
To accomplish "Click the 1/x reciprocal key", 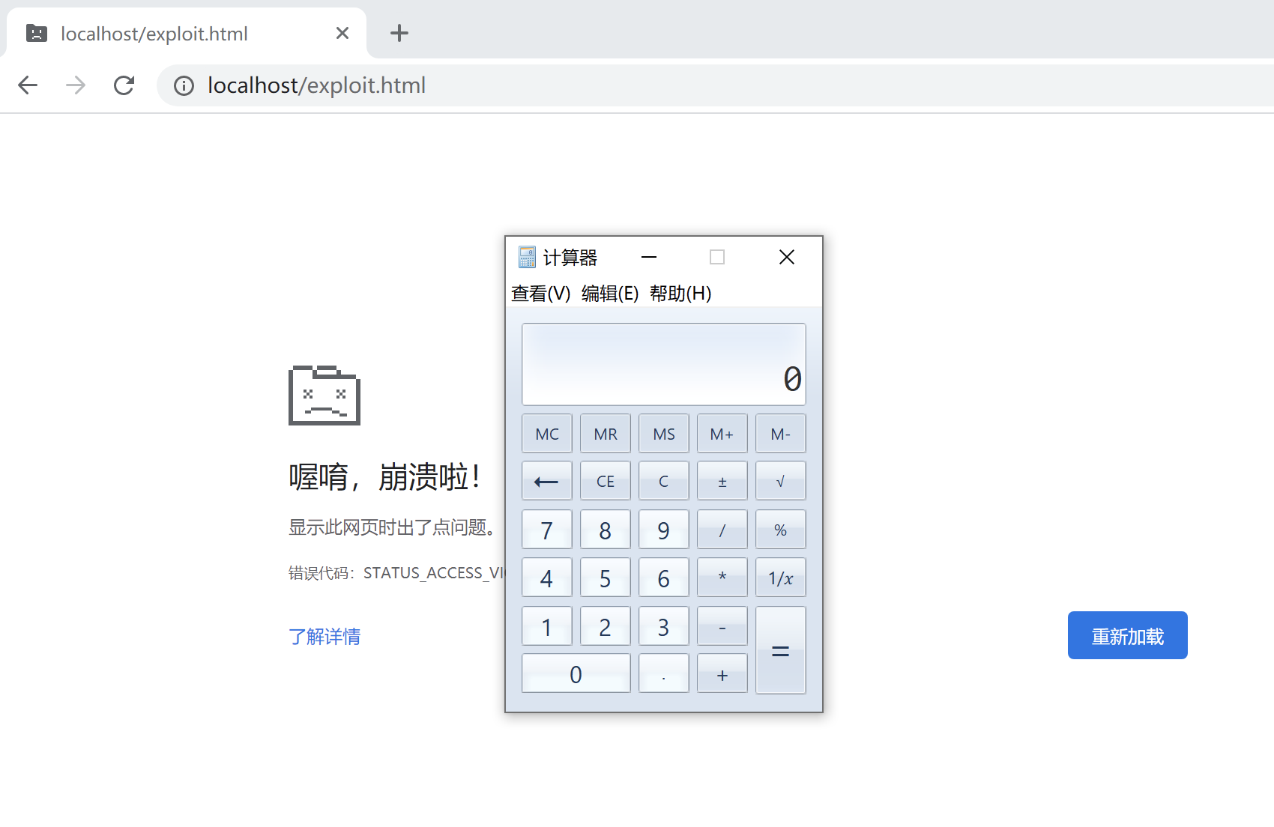I will coord(781,578).
